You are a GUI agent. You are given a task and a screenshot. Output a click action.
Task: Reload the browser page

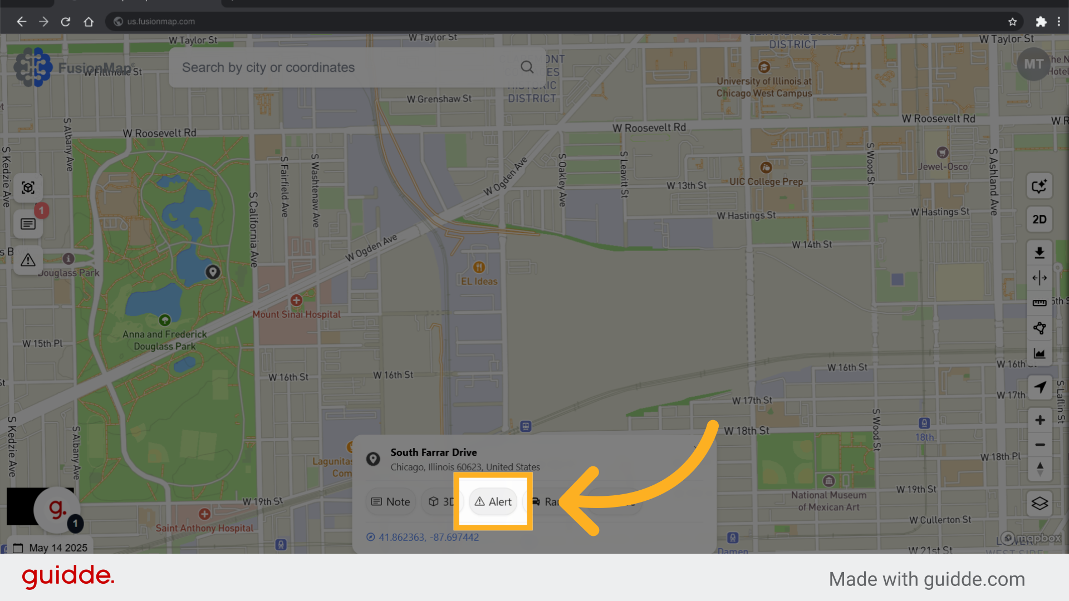tap(66, 22)
